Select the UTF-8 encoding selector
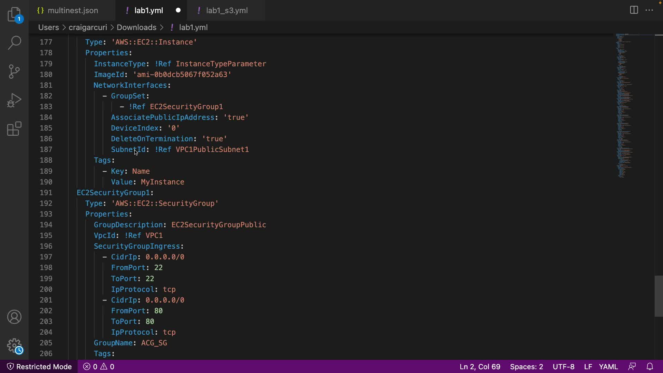Image resolution: width=663 pixels, height=373 pixels. (564, 366)
